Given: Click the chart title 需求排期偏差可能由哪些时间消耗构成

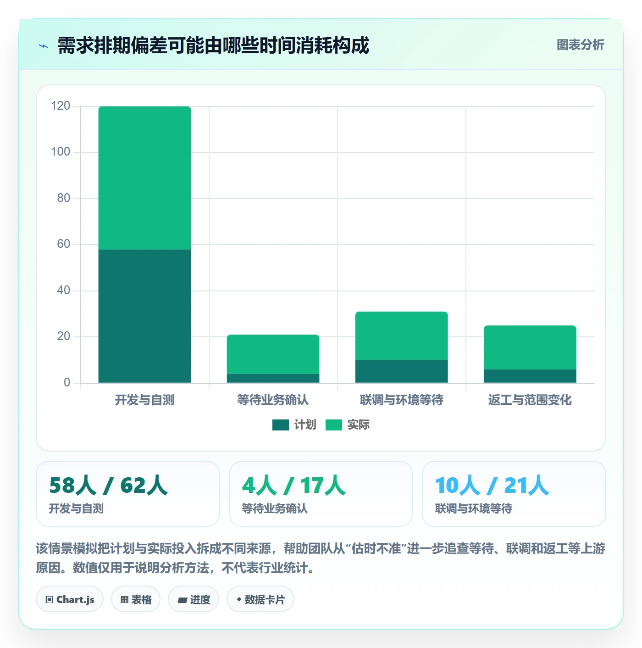Looking at the screenshot, I should tap(213, 45).
